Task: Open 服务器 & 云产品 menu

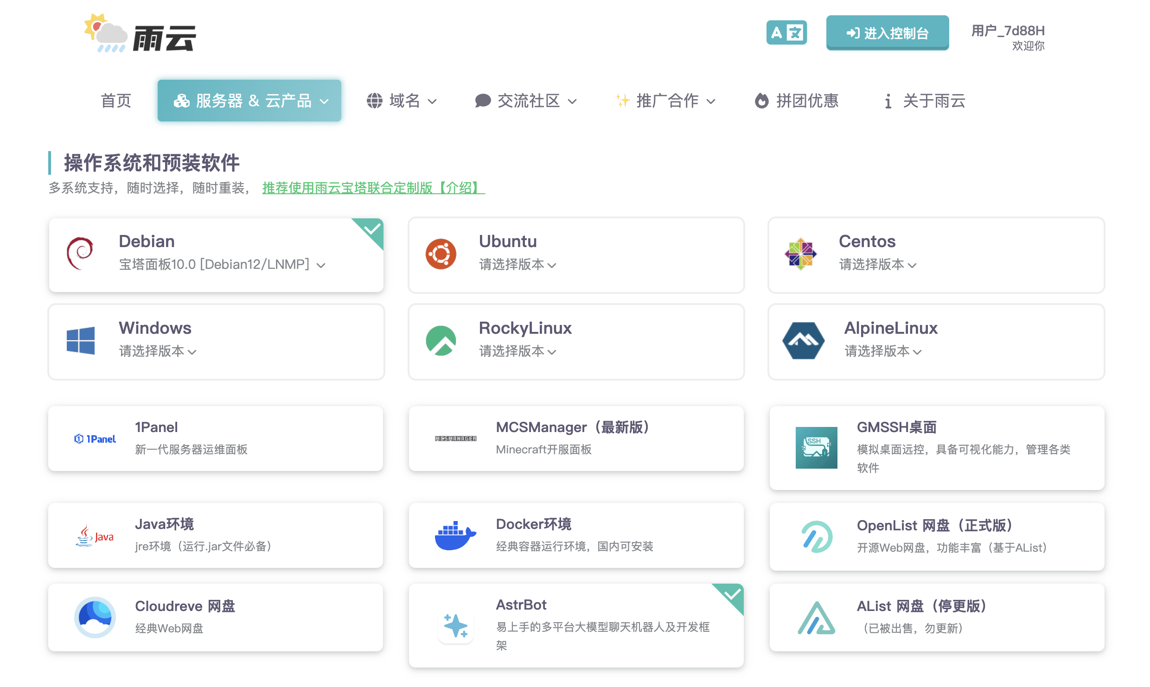Action: pos(249,101)
